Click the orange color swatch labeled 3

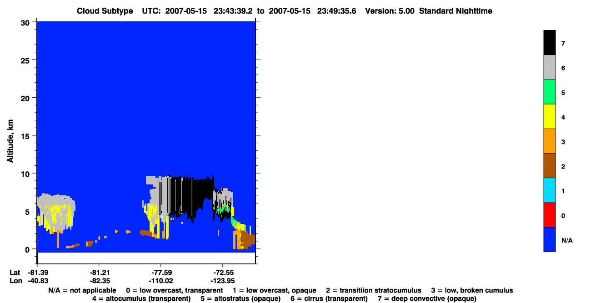(x=550, y=141)
